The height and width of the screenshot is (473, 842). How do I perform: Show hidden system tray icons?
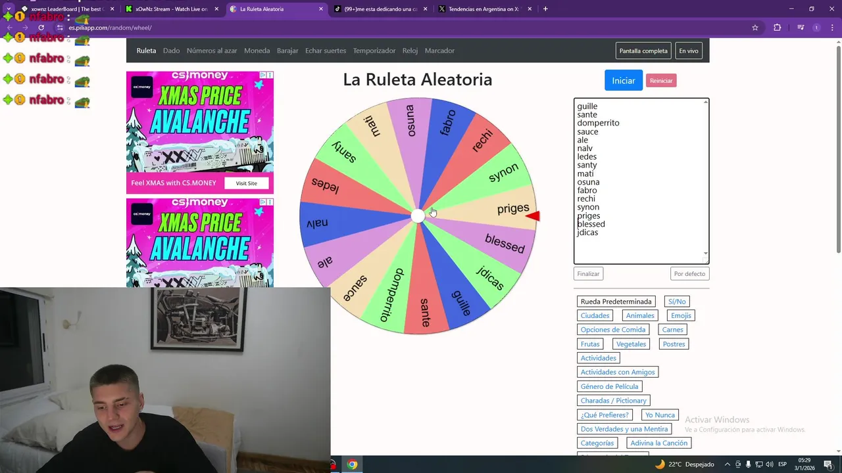click(x=727, y=464)
